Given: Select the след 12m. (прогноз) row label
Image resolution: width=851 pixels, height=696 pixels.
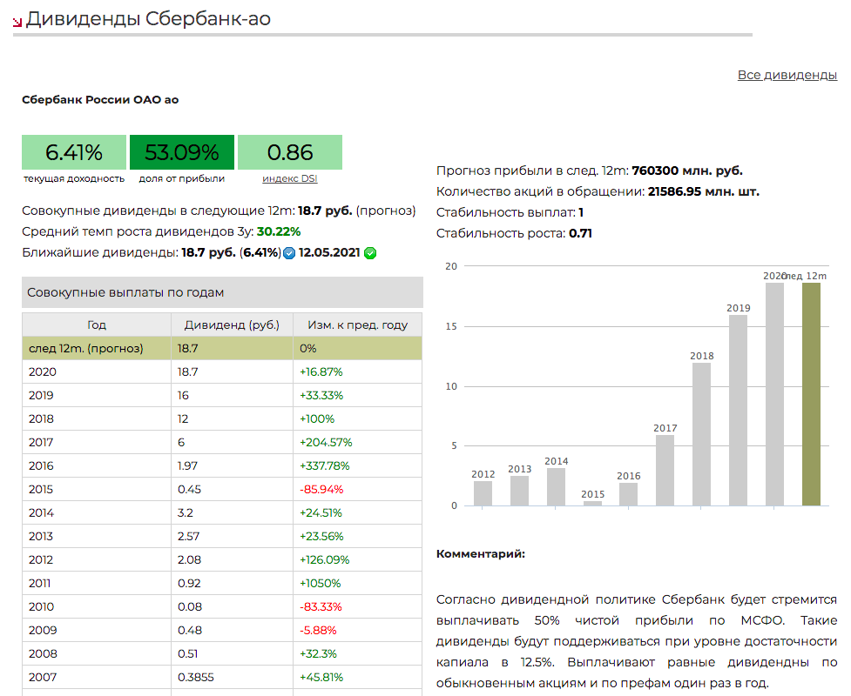Looking at the screenshot, I should (x=85, y=349).
